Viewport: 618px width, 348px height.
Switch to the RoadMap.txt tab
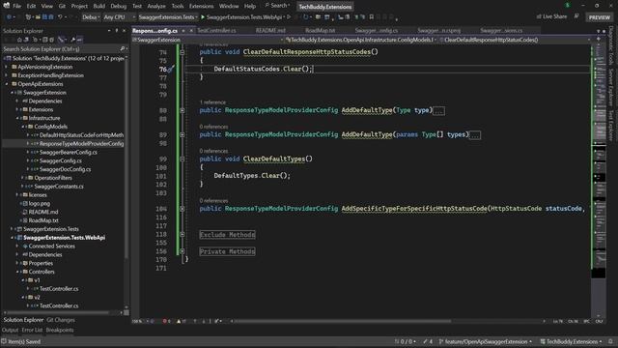(320, 30)
